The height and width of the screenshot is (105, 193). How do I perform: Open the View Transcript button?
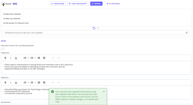[x=78, y=4]
